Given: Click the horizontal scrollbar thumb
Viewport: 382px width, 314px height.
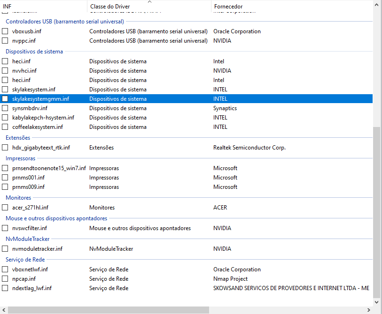Looking at the screenshot, I should click(109, 310).
